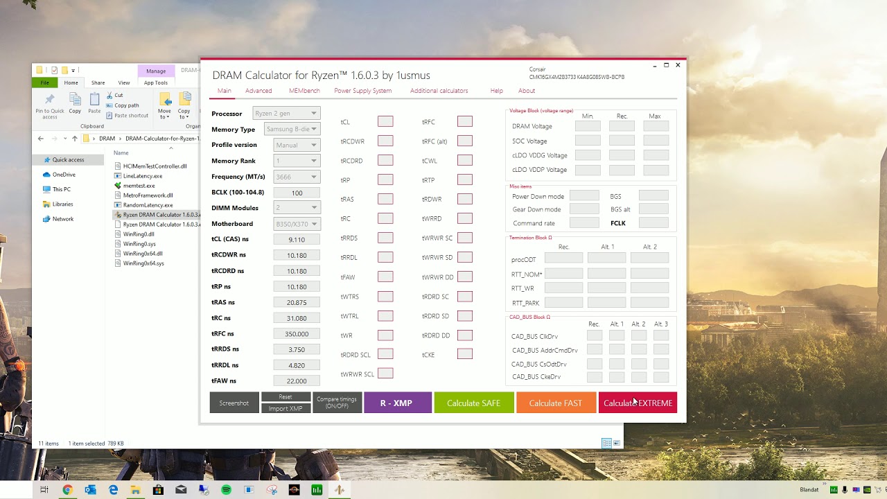Open Network in navigation pane

coord(62,219)
